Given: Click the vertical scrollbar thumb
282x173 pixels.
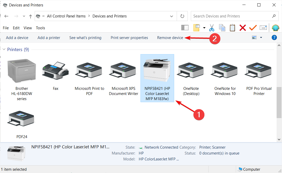Looking at the screenshot, I should (279, 102).
